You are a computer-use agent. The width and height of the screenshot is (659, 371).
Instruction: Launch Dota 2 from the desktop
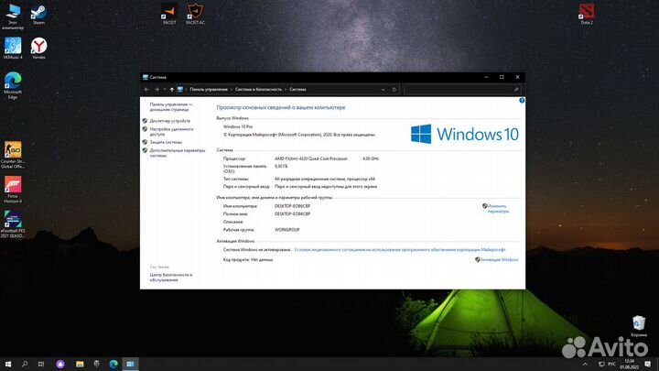coord(586,12)
